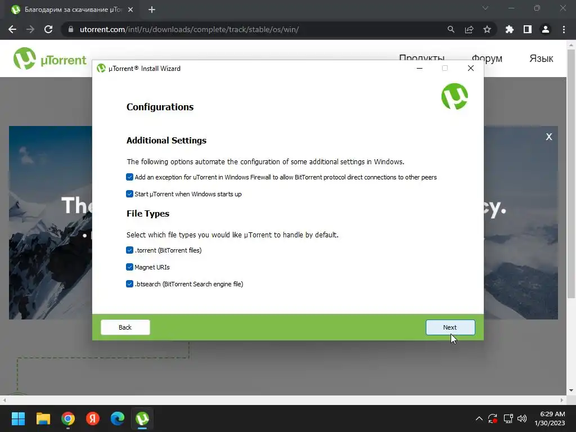Switch to Chrome in the taskbar
576x432 pixels.
tap(68, 418)
